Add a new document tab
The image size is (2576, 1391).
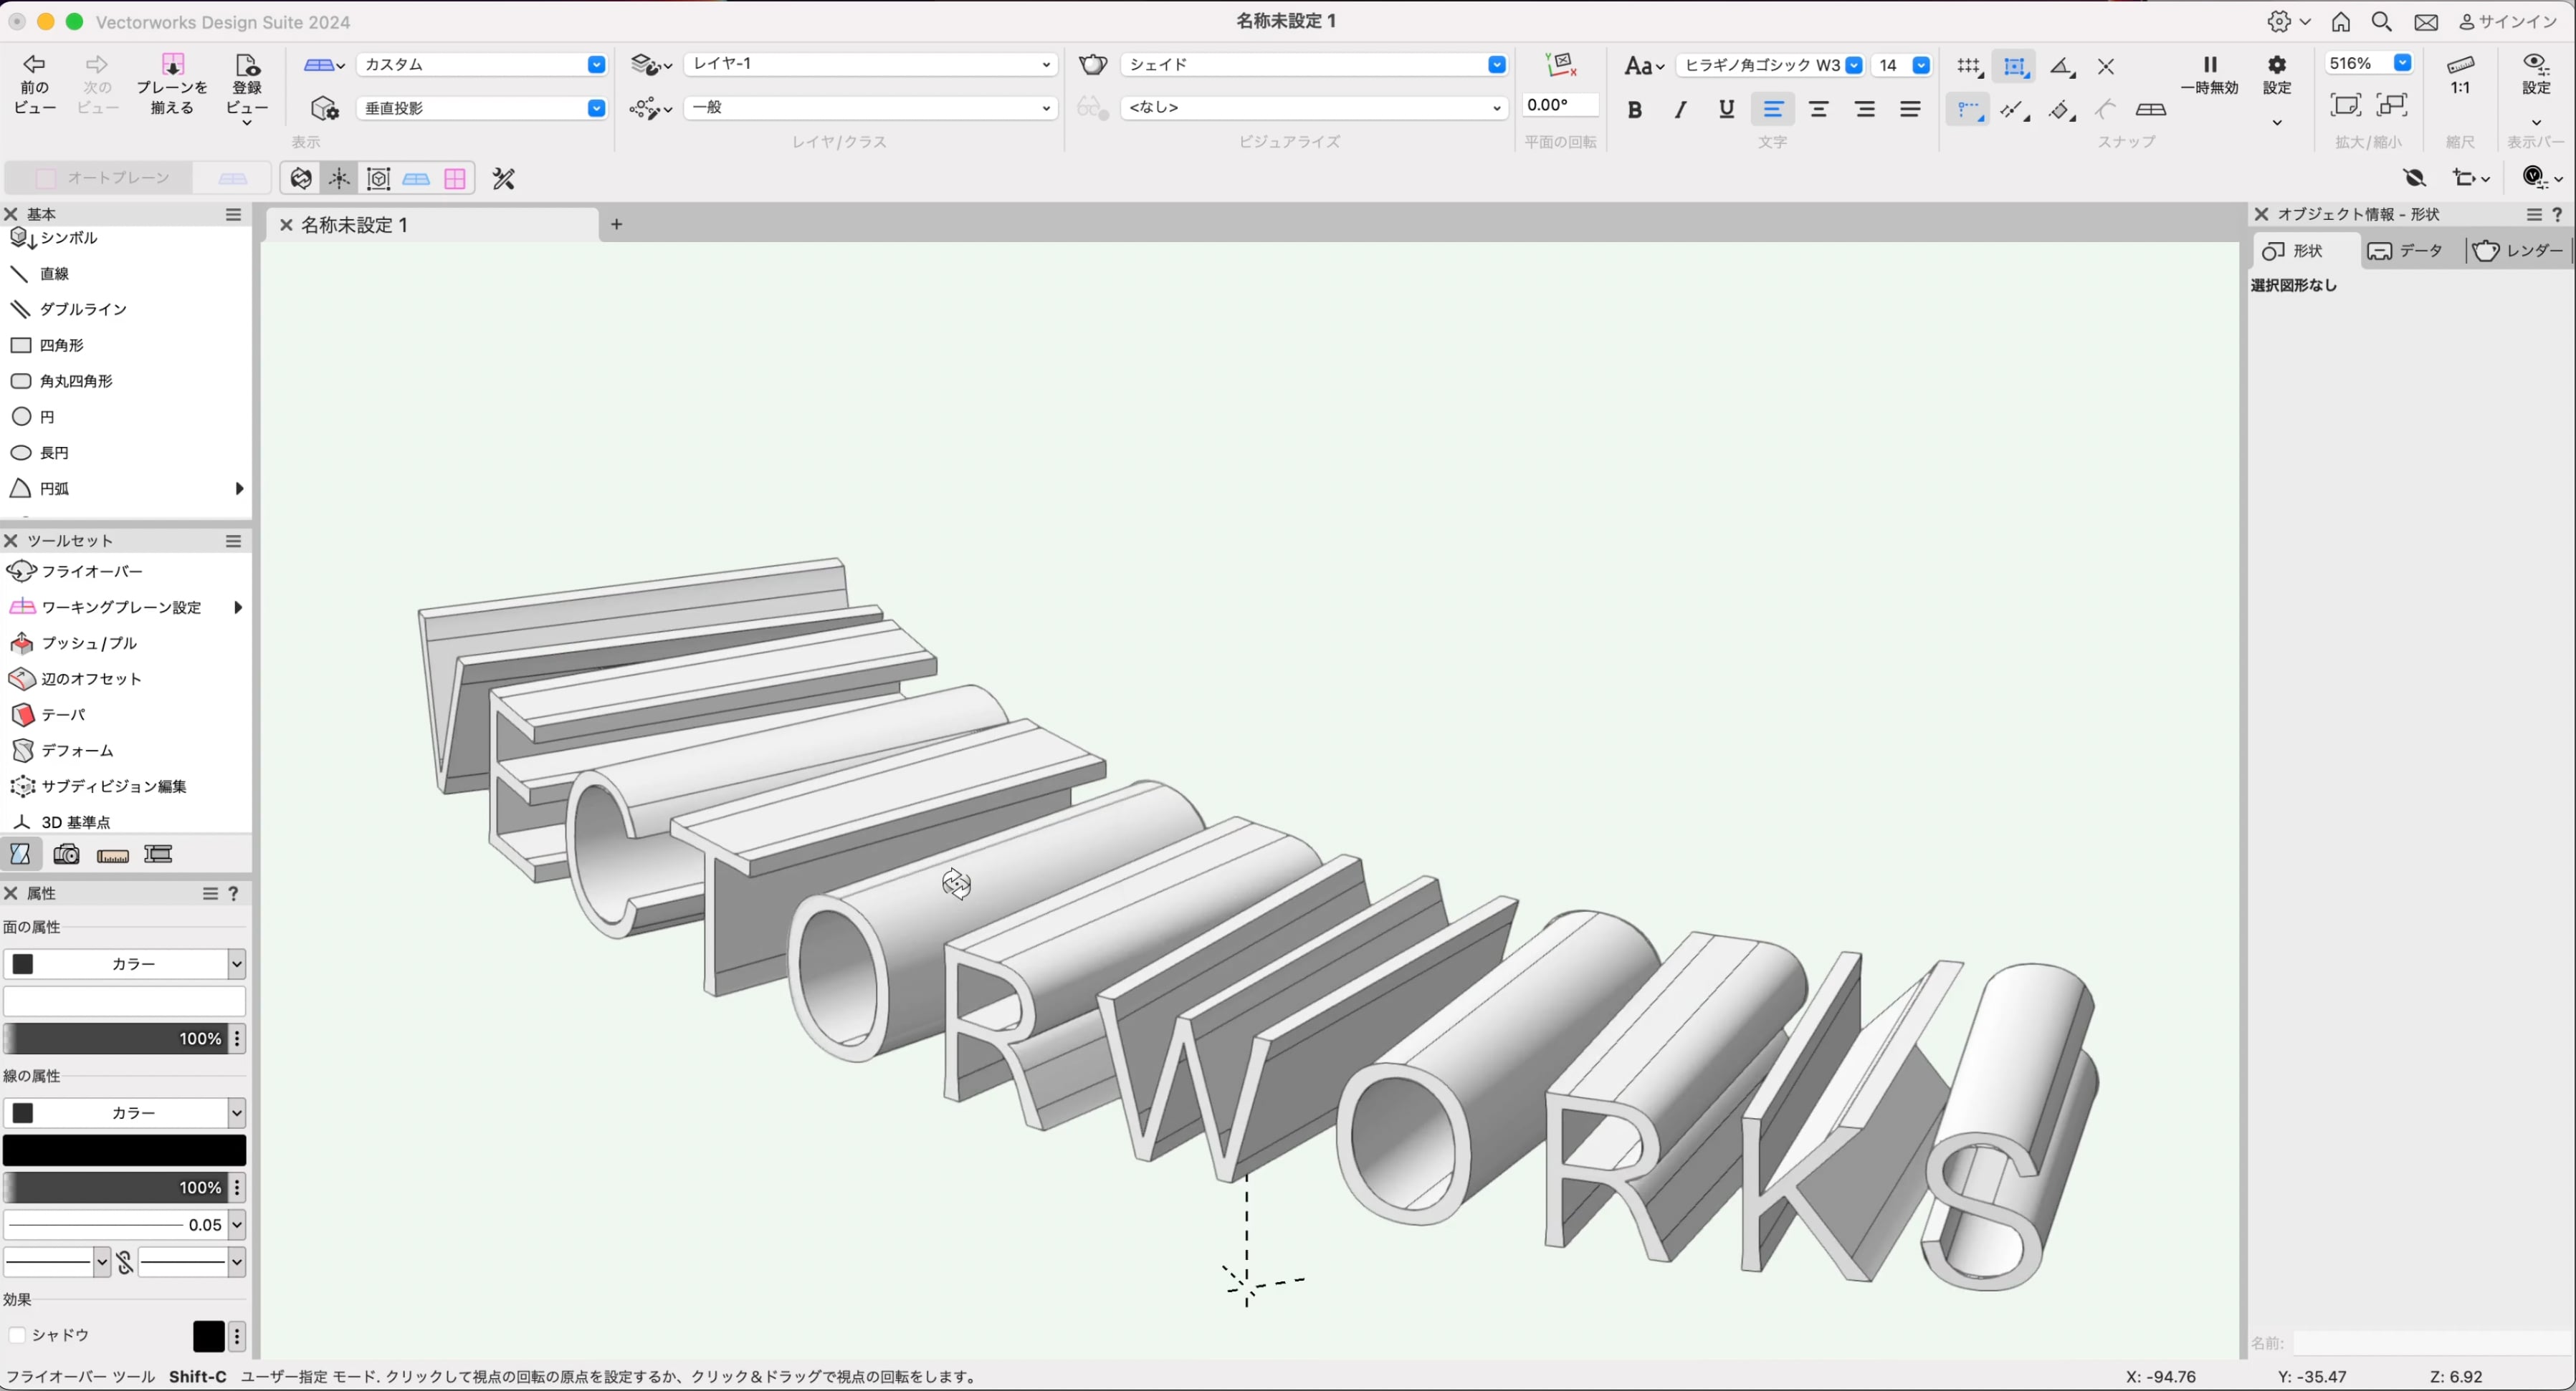click(616, 224)
